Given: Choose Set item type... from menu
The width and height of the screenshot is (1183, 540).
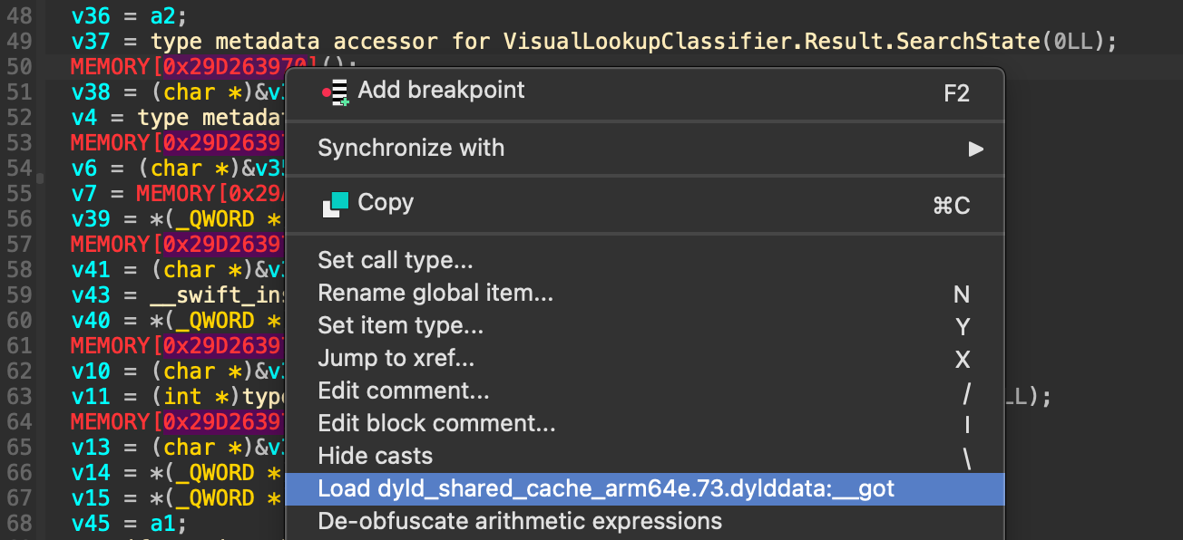Looking at the screenshot, I should 400,326.
